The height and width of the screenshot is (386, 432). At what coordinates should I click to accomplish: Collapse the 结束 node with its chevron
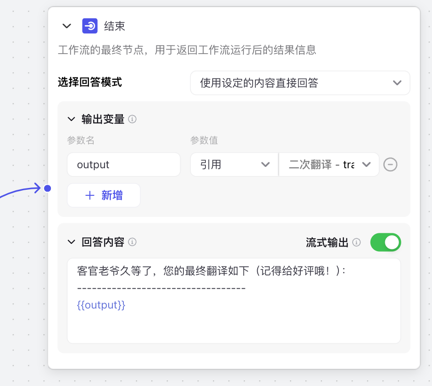[66, 26]
